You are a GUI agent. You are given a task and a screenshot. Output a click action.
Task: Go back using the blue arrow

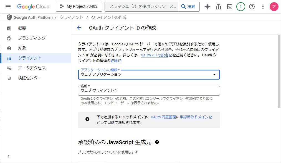[x=79, y=28]
